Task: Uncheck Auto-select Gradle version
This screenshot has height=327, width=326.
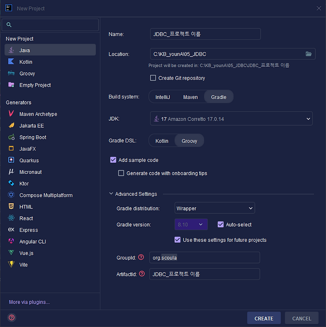Action: click(x=221, y=225)
